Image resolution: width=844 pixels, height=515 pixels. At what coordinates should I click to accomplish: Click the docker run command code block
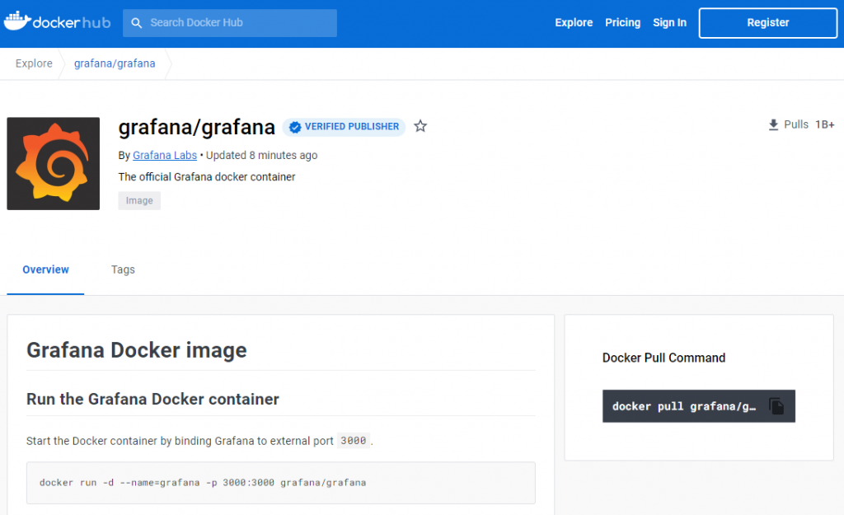pyautogui.click(x=280, y=482)
